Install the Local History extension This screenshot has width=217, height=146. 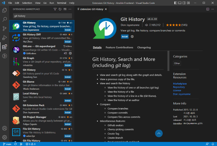pos(68,101)
